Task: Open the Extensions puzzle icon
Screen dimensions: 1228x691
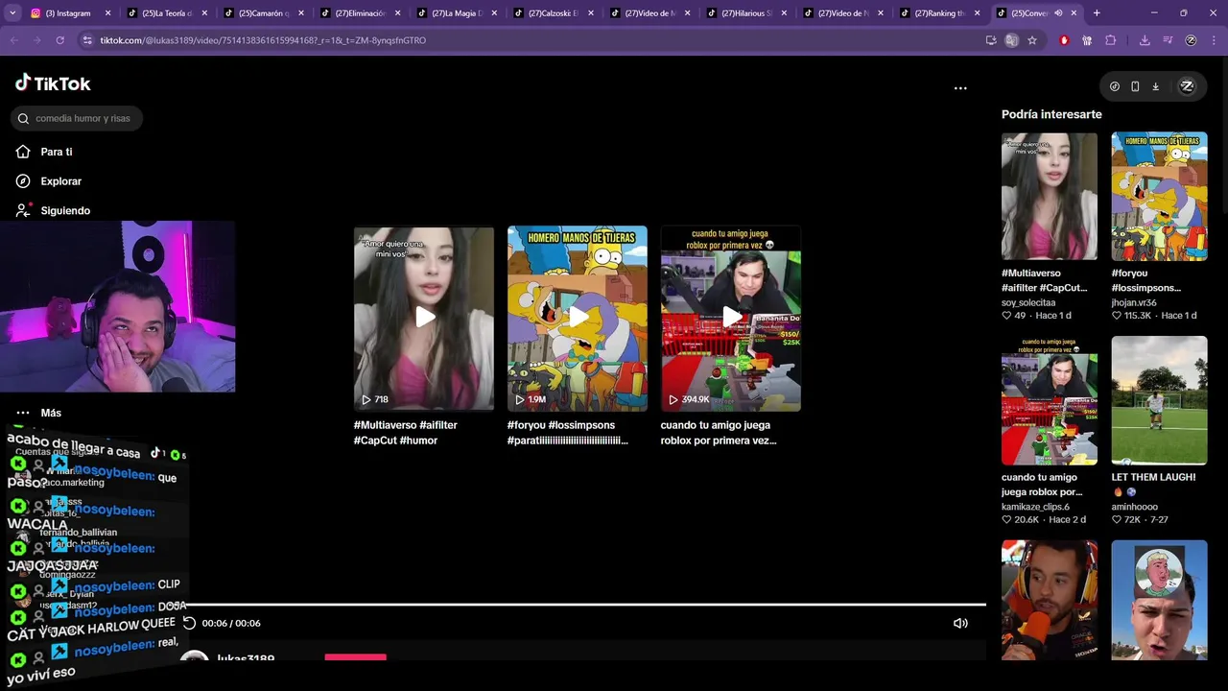Action: pyautogui.click(x=1111, y=40)
